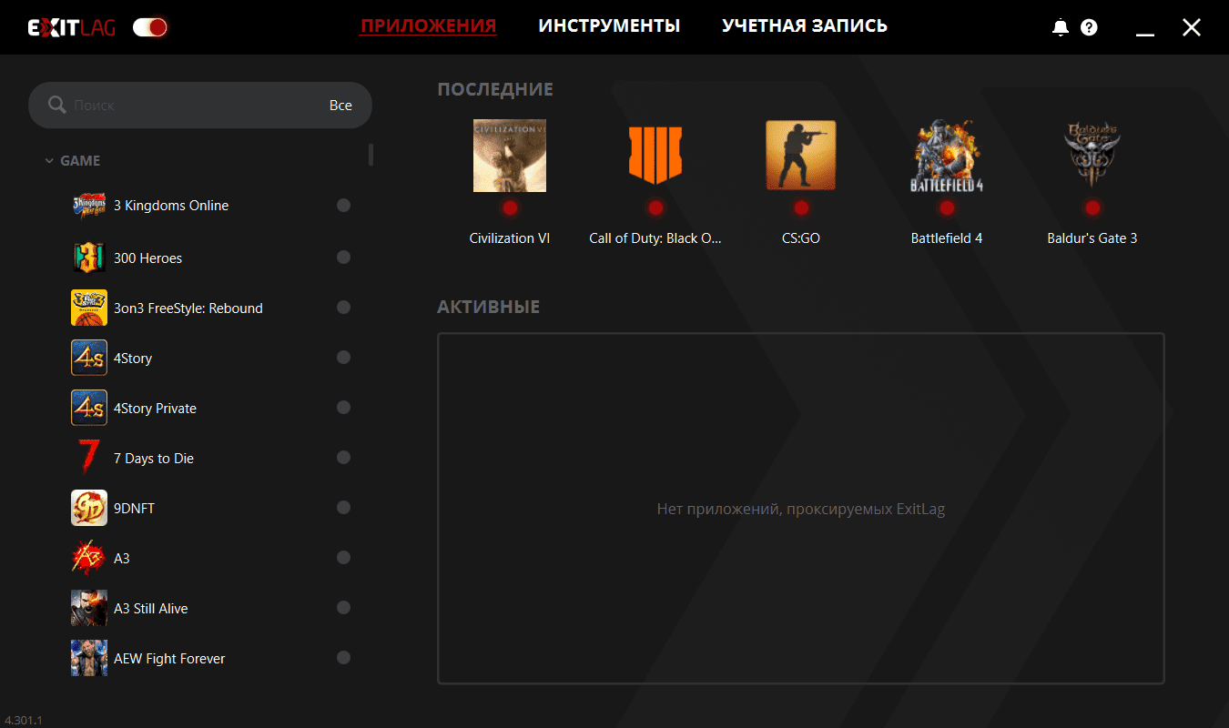
Task: Select the 3 Kingdoms Online icon
Action: coord(89,206)
